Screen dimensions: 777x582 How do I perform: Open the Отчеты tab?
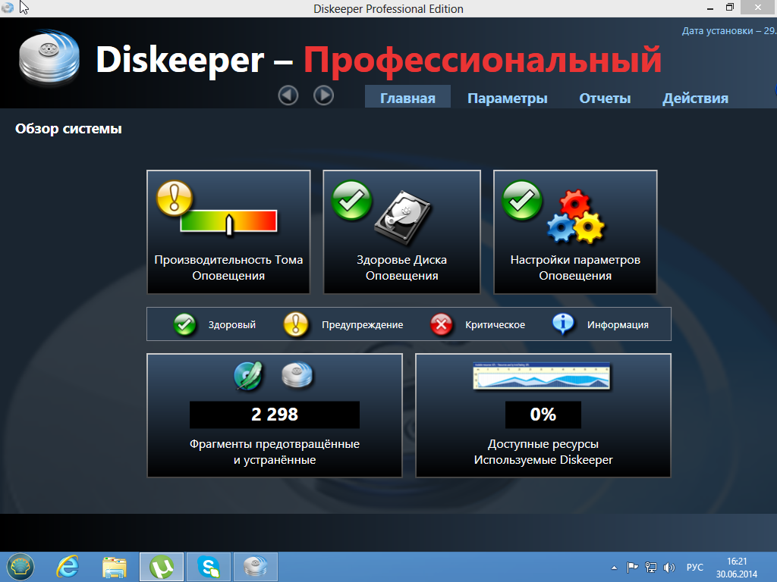pos(605,98)
